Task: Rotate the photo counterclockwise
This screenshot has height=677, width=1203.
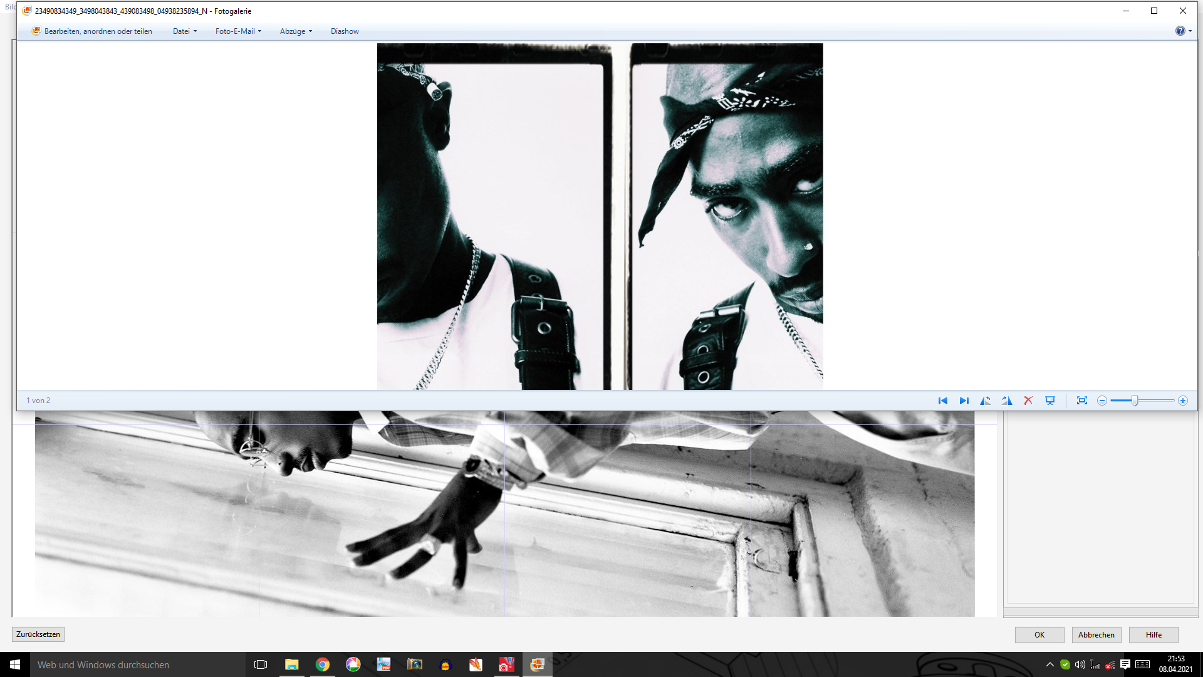Action: coord(986,401)
